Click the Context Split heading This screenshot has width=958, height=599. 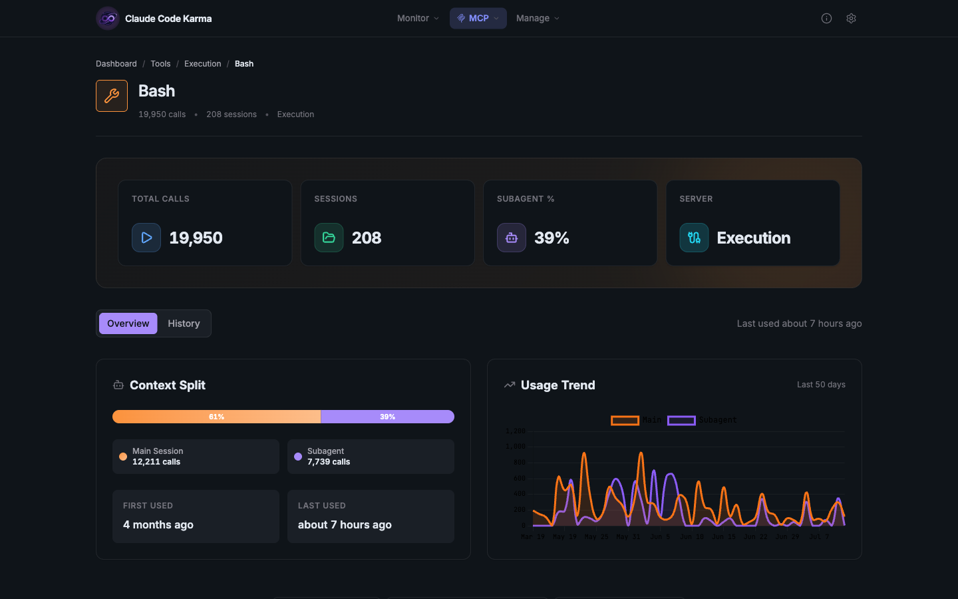coord(168,385)
